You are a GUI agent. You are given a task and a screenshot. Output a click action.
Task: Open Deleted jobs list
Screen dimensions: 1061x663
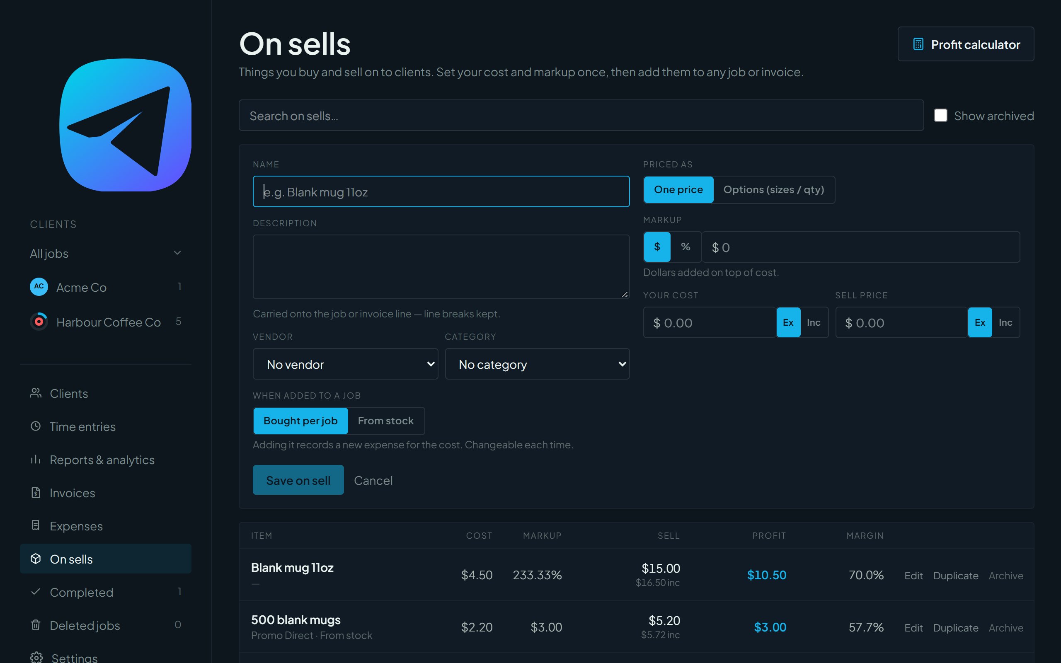pos(106,625)
